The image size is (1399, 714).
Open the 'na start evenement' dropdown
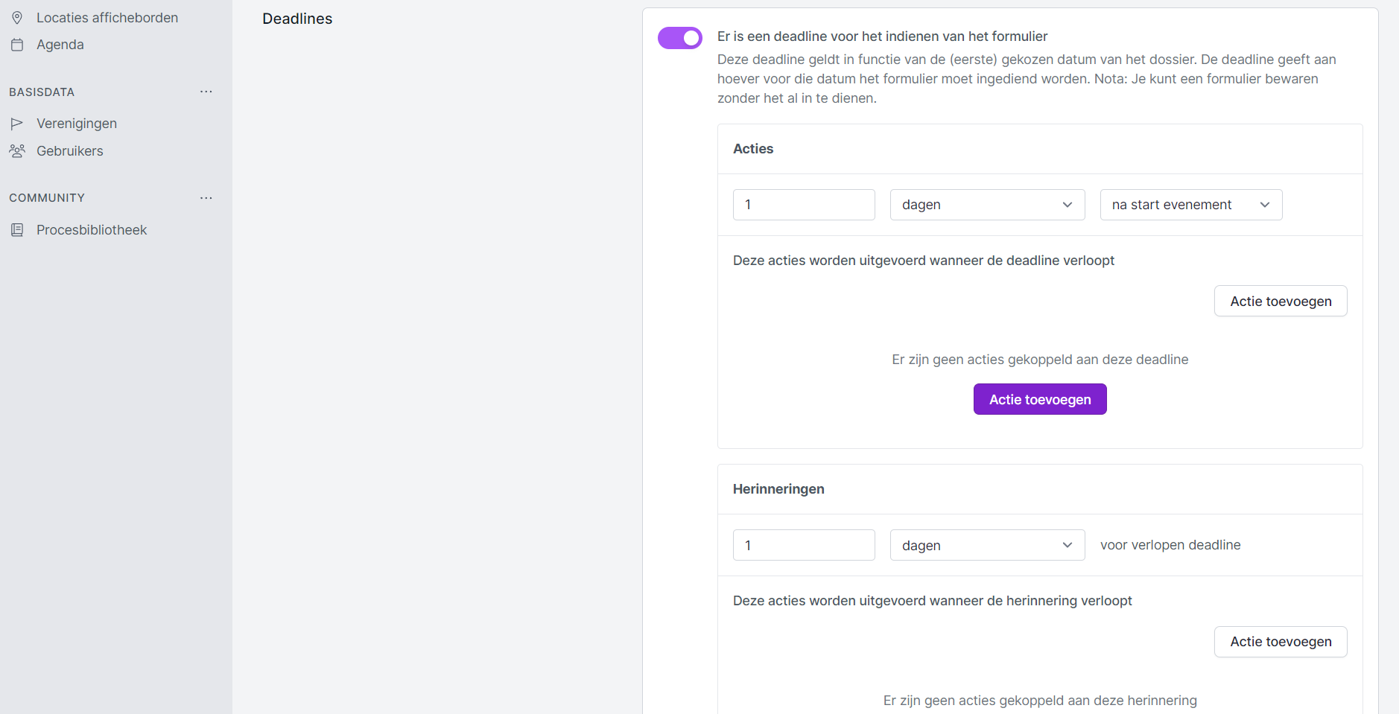point(1190,205)
